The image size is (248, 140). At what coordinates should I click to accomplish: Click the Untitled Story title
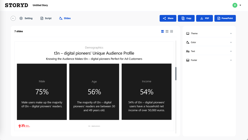coord(40,5)
